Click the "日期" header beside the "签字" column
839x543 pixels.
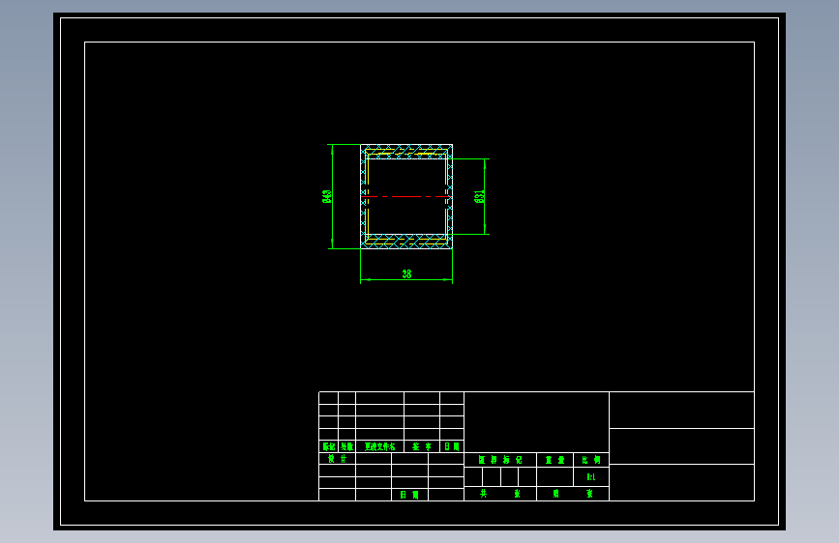coord(452,446)
